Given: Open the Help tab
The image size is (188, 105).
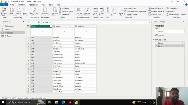Looking at the screenshot, I should [58, 5].
